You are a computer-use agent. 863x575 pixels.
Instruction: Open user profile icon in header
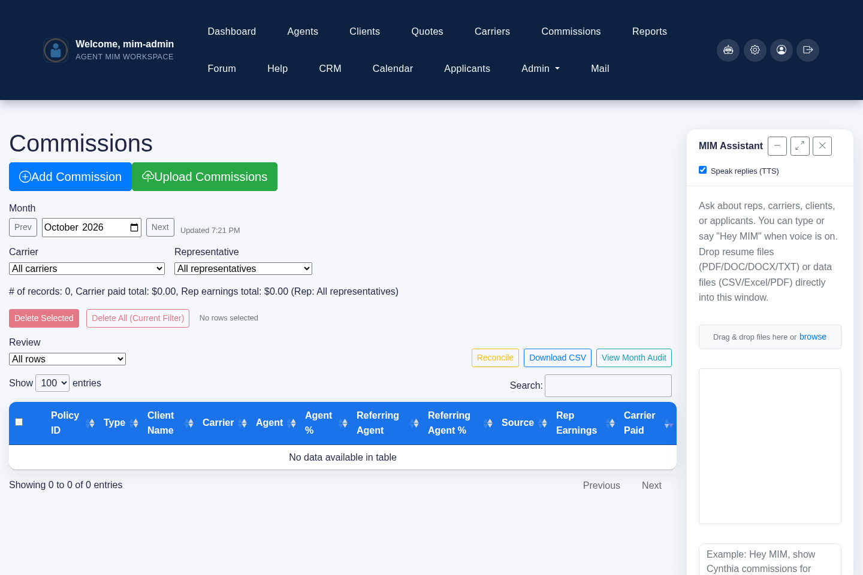(x=781, y=50)
